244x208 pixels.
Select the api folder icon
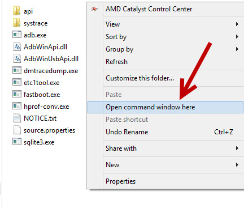tap(16, 11)
